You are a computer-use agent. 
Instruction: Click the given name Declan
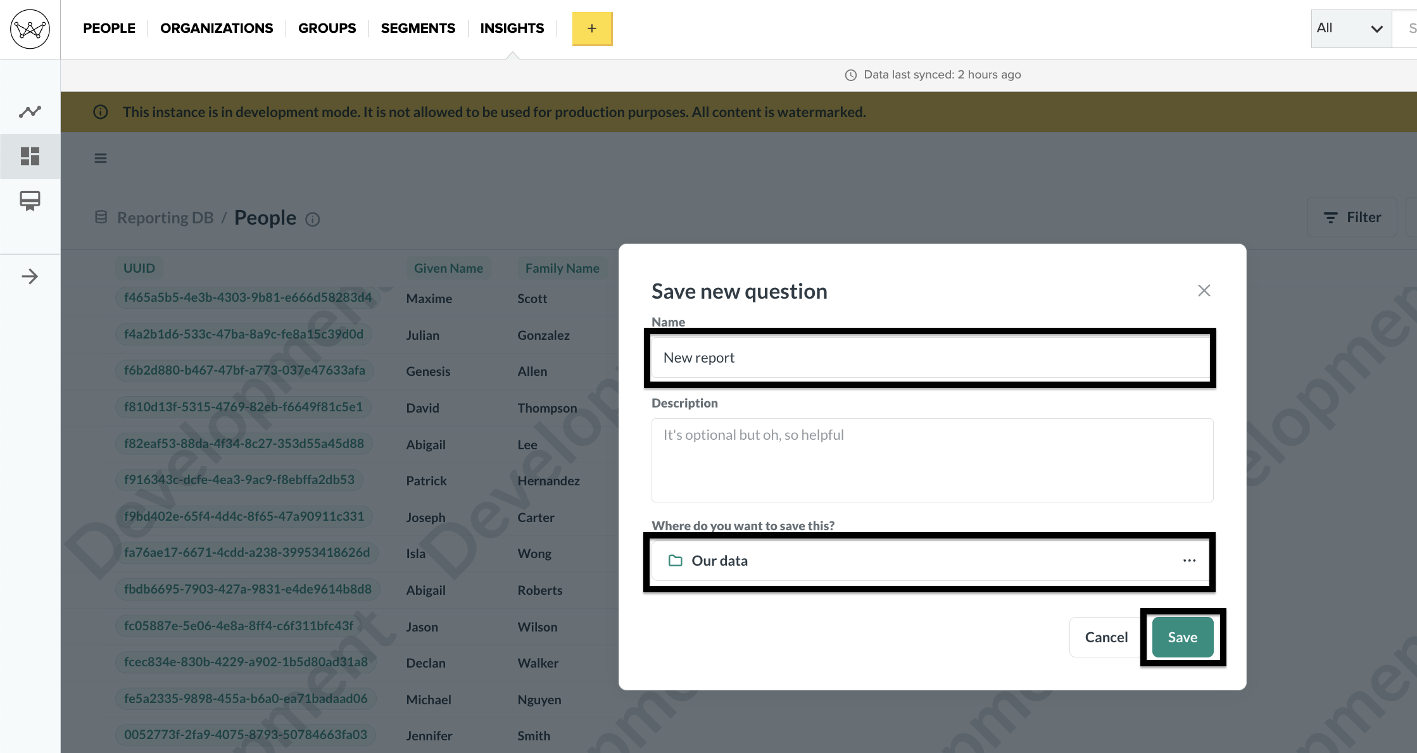click(x=426, y=663)
